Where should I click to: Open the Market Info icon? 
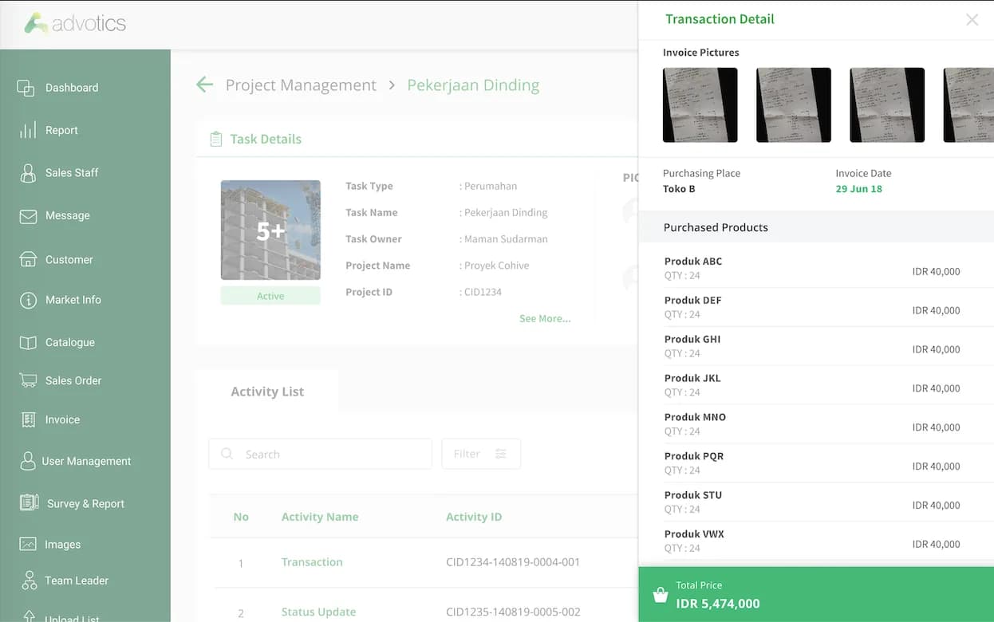[x=28, y=300]
